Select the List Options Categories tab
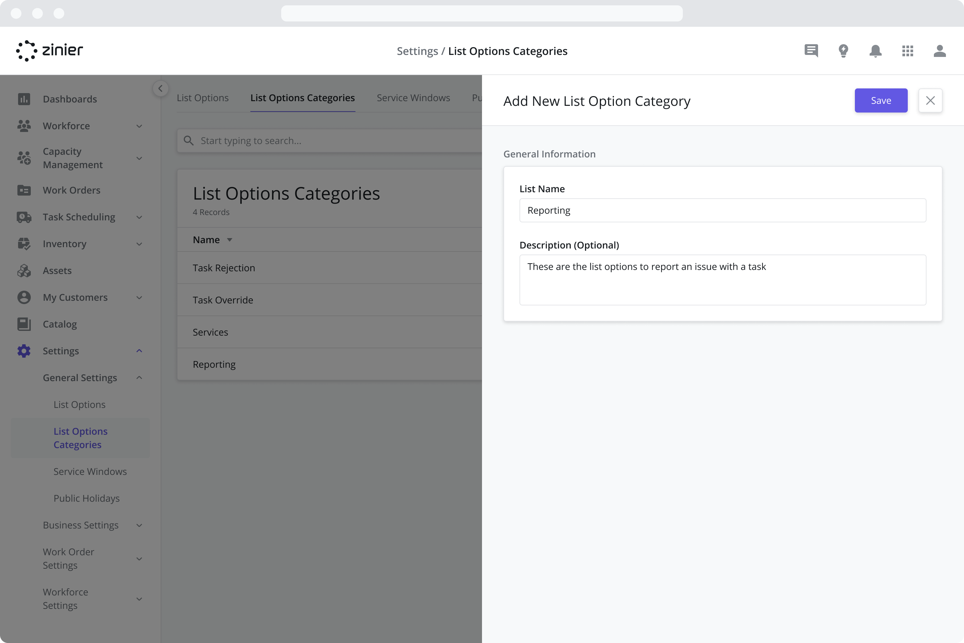 coord(303,97)
